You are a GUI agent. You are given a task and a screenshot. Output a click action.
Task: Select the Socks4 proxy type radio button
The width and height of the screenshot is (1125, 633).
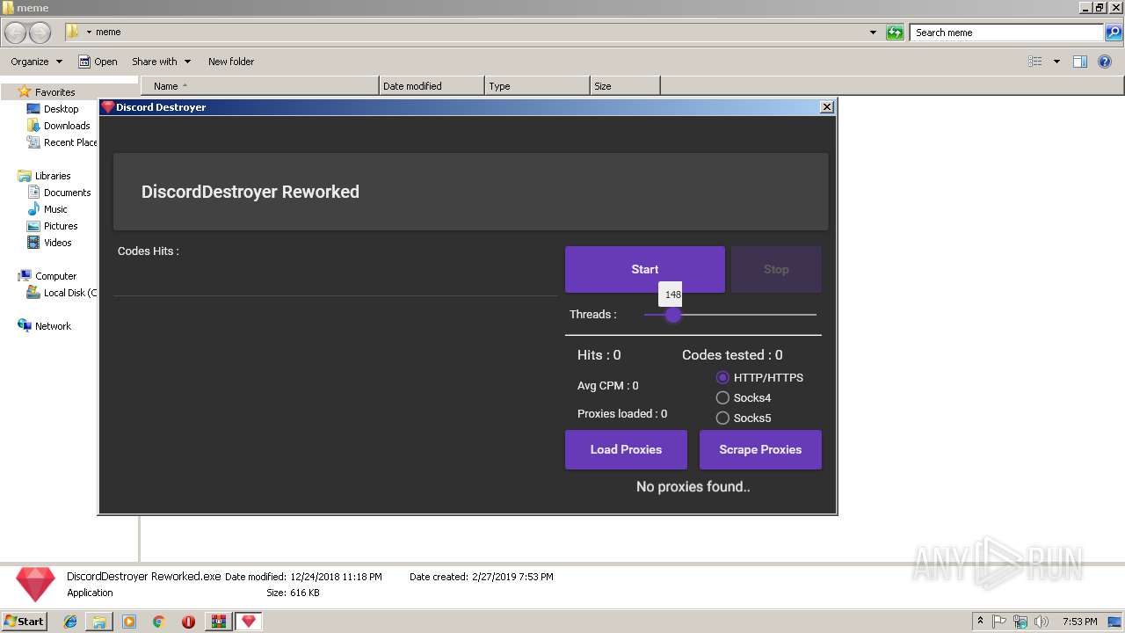(722, 397)
